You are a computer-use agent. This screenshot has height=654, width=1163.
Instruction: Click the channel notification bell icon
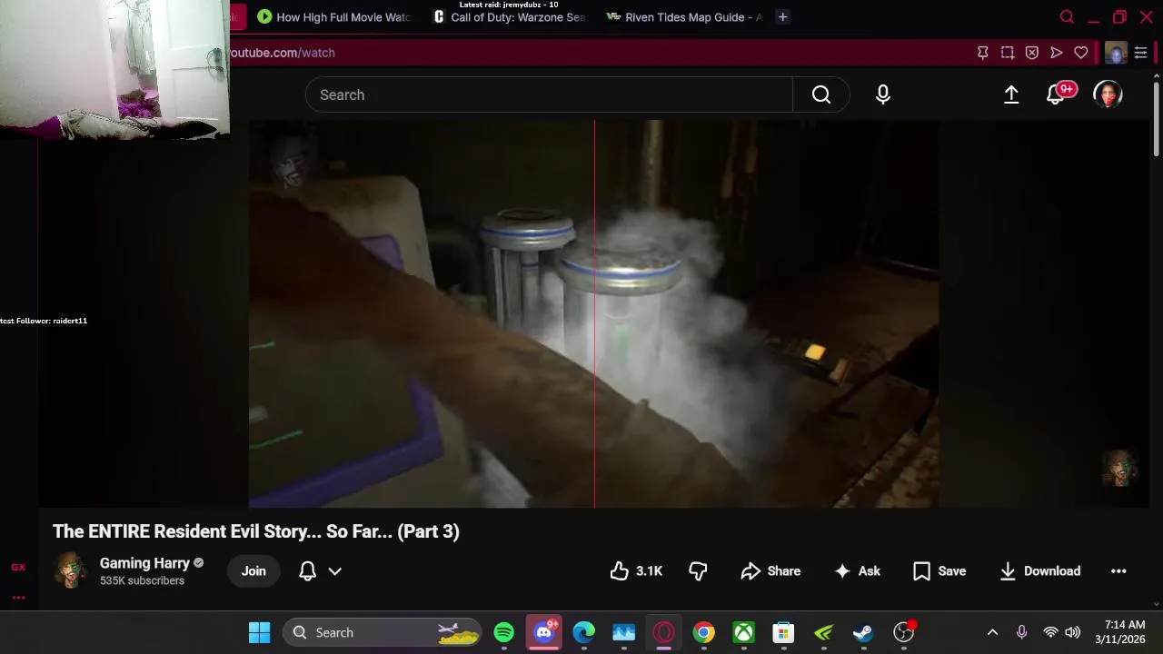tap(308, 570)
